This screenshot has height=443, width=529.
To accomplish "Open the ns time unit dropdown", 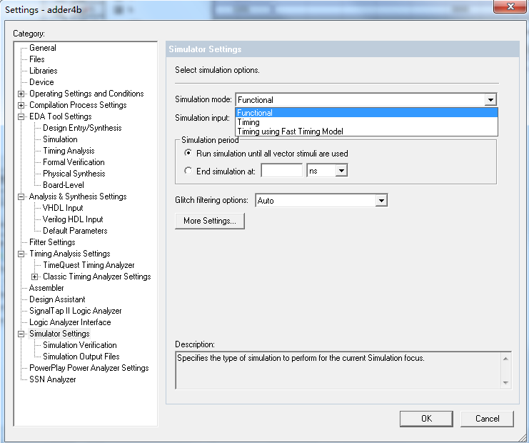I will 341,171.
